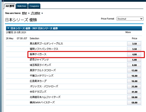This screenshot has width=146, height=112.
Task: Select 13.00 price for 東京ヤクルトスワローズ
Action: 134,70
